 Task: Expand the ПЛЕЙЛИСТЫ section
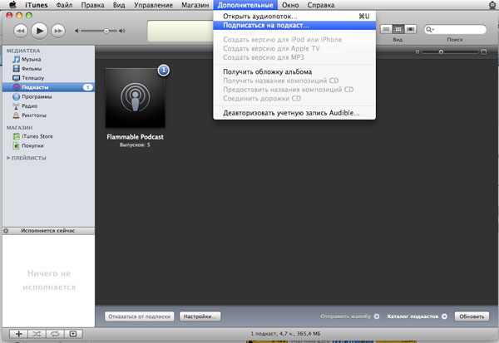click(x=8, y=158)
